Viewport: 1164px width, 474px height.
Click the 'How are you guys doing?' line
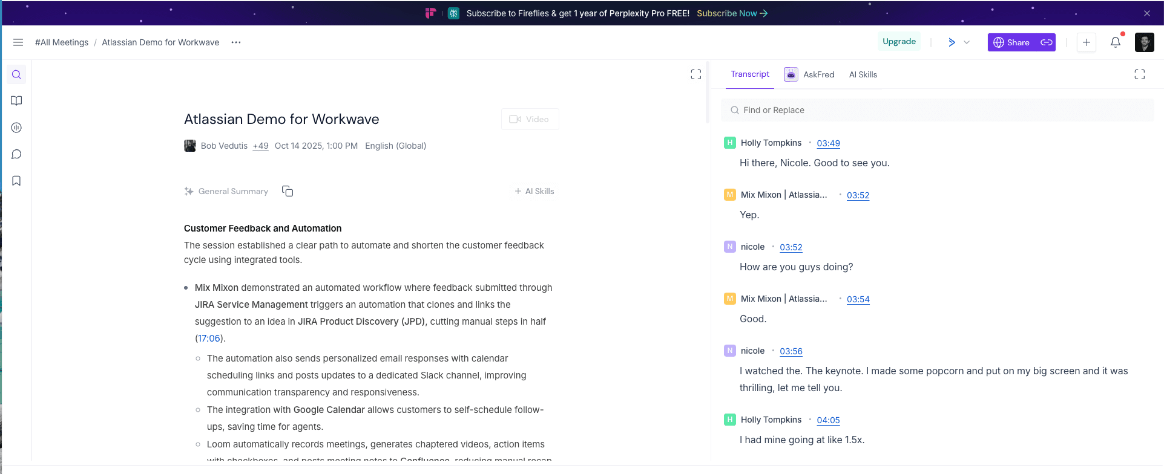pyautogui.click(x=796, y=267)
